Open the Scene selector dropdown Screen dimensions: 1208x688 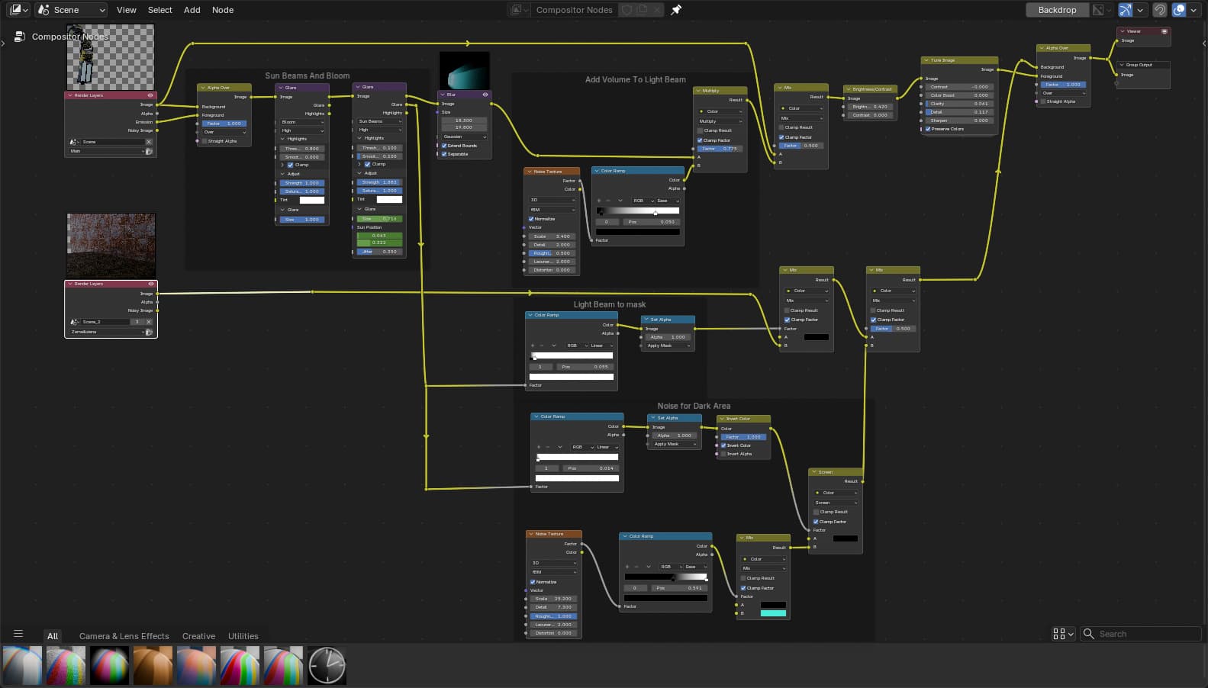click(x=71, y=10)
